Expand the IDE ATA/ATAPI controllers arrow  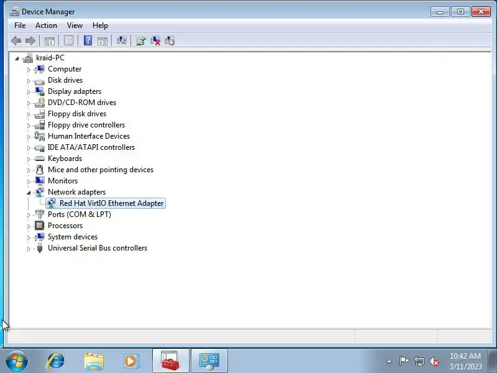[x=29, y=148]
